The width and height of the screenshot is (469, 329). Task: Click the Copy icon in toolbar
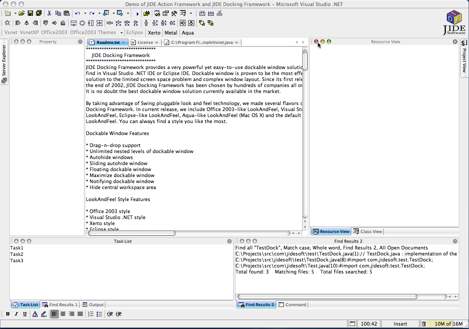58,14
